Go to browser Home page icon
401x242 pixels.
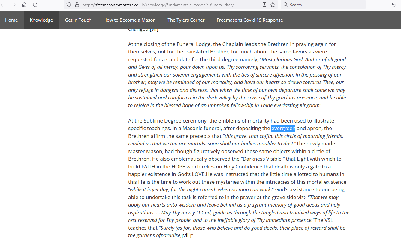pyautogui.click(x=24, y=5)
